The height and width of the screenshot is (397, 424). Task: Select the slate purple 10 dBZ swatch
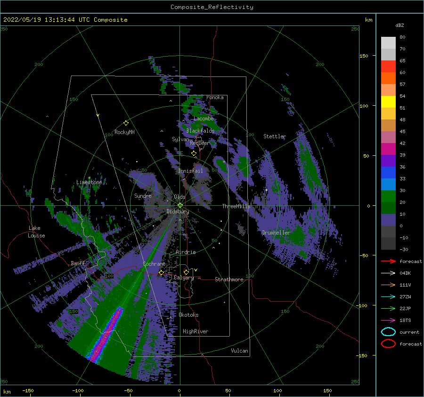[x=388, y=220]
